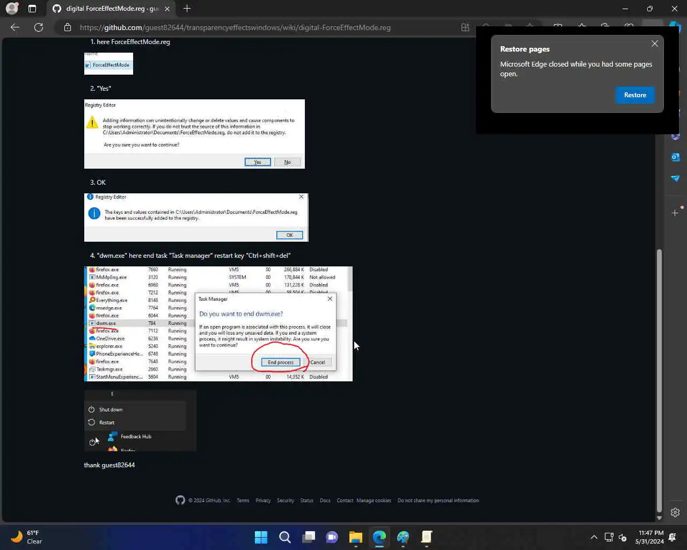Add a sidebar app with plus icon
The width and height of the screenshot is (687, 550).
point(675,213)
